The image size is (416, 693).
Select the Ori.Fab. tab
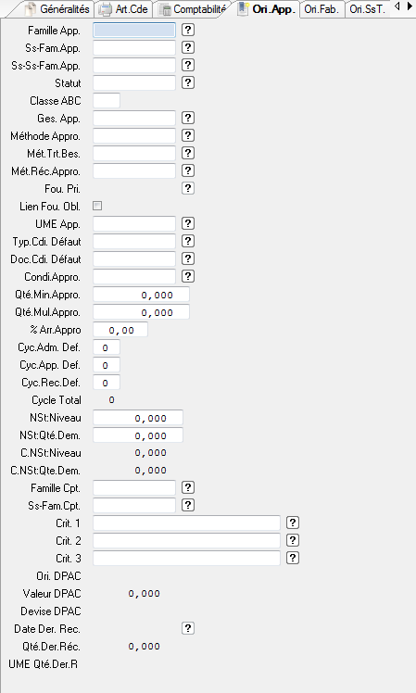321,9
